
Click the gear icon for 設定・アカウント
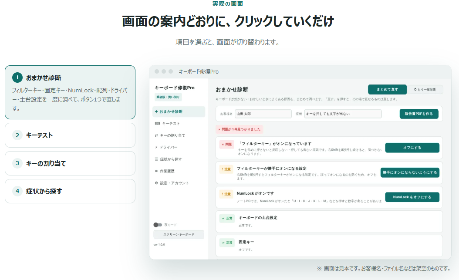pos(156,183)
